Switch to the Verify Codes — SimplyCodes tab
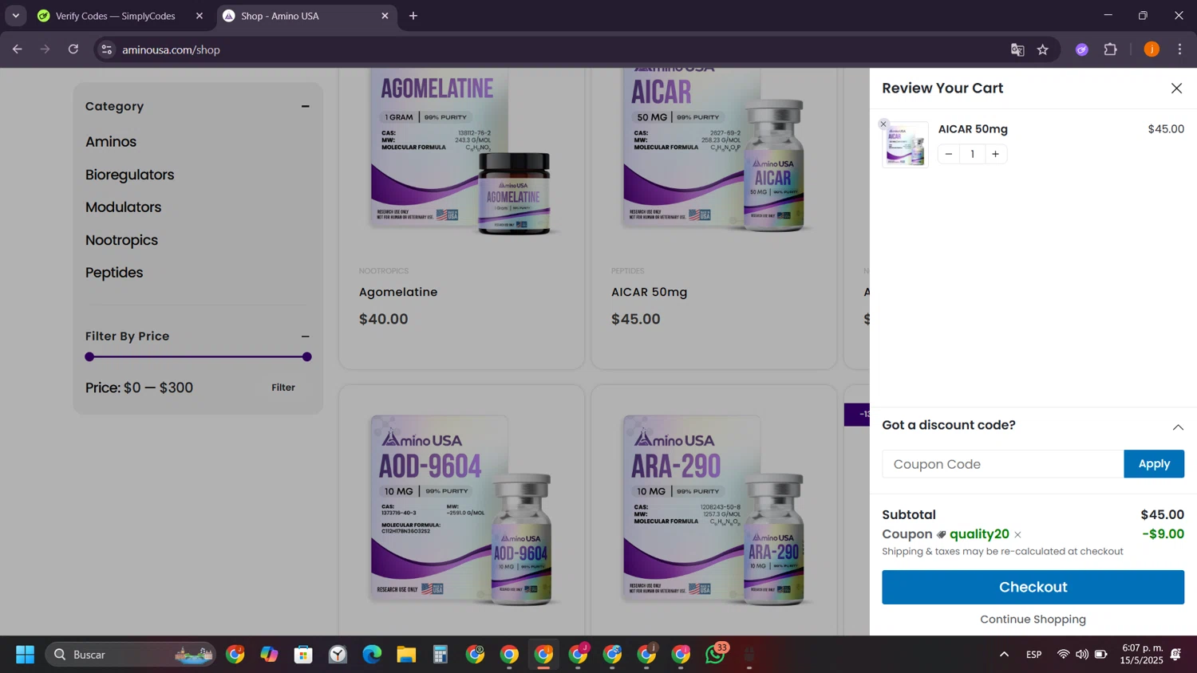The image size is (1197, 673). pyautogui.click(x=115, y=16)
